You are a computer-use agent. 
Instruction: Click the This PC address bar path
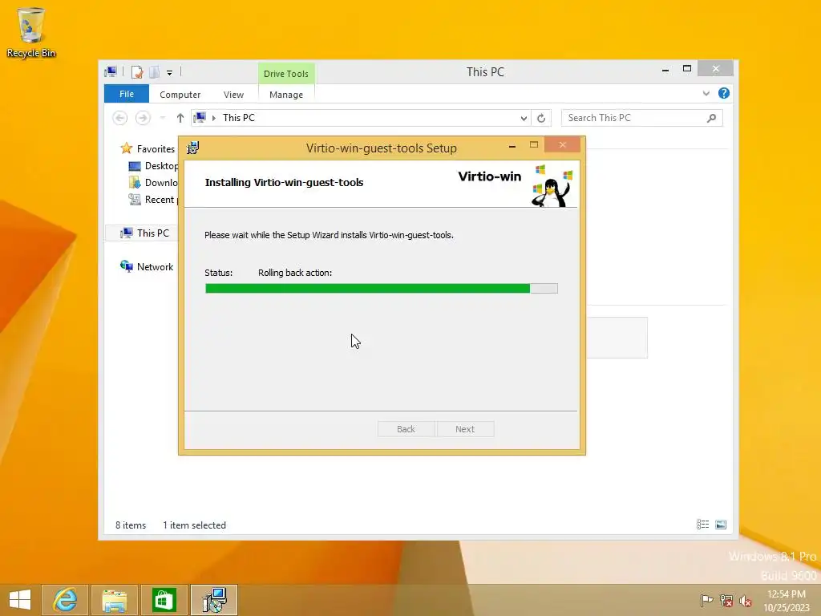(x=239, y=118)
